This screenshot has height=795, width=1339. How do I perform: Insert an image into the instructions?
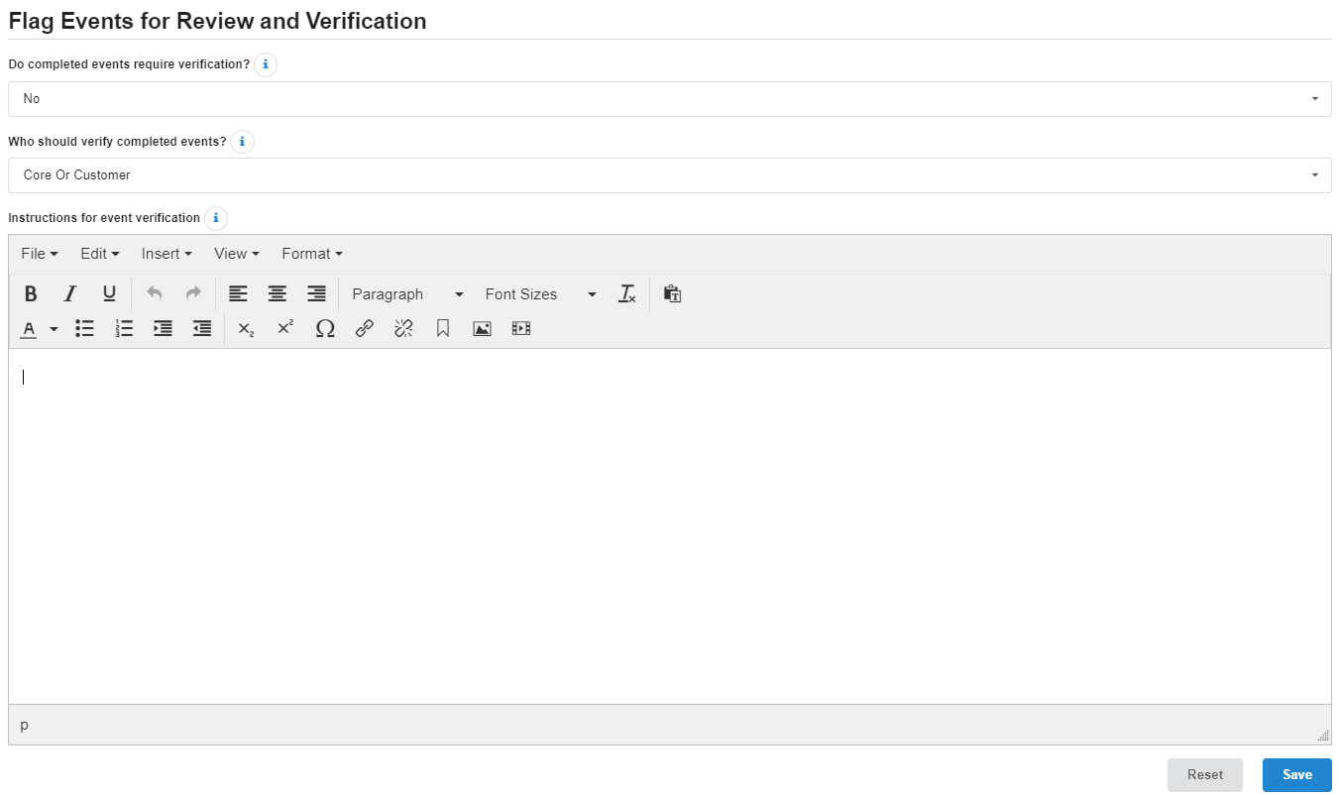pyautogui.click(x=482, y=328)
